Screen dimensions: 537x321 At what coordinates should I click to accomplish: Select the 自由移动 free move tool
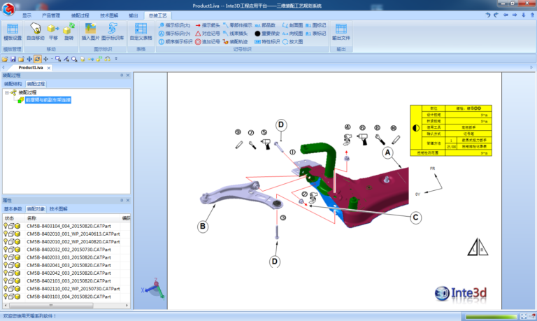click(35, 31)
